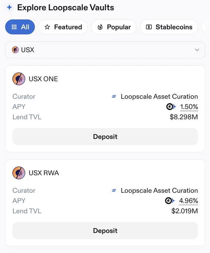The width and height of the screenshot is (210, 253).
Task: Click the Loopscale curator logo in USX RWA card
Action: point(114,190)
